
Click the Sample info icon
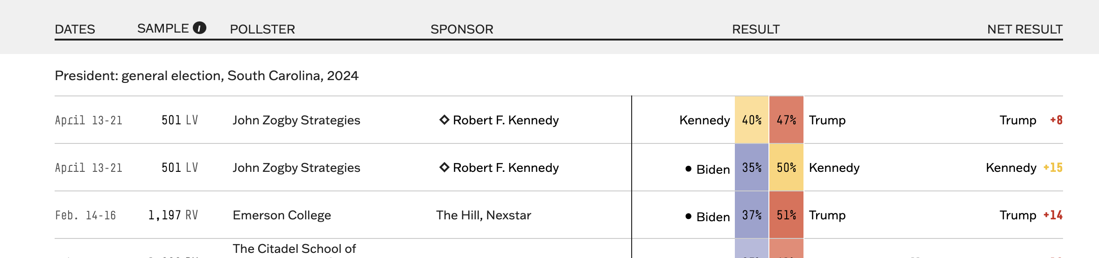(x=199, y=28)
